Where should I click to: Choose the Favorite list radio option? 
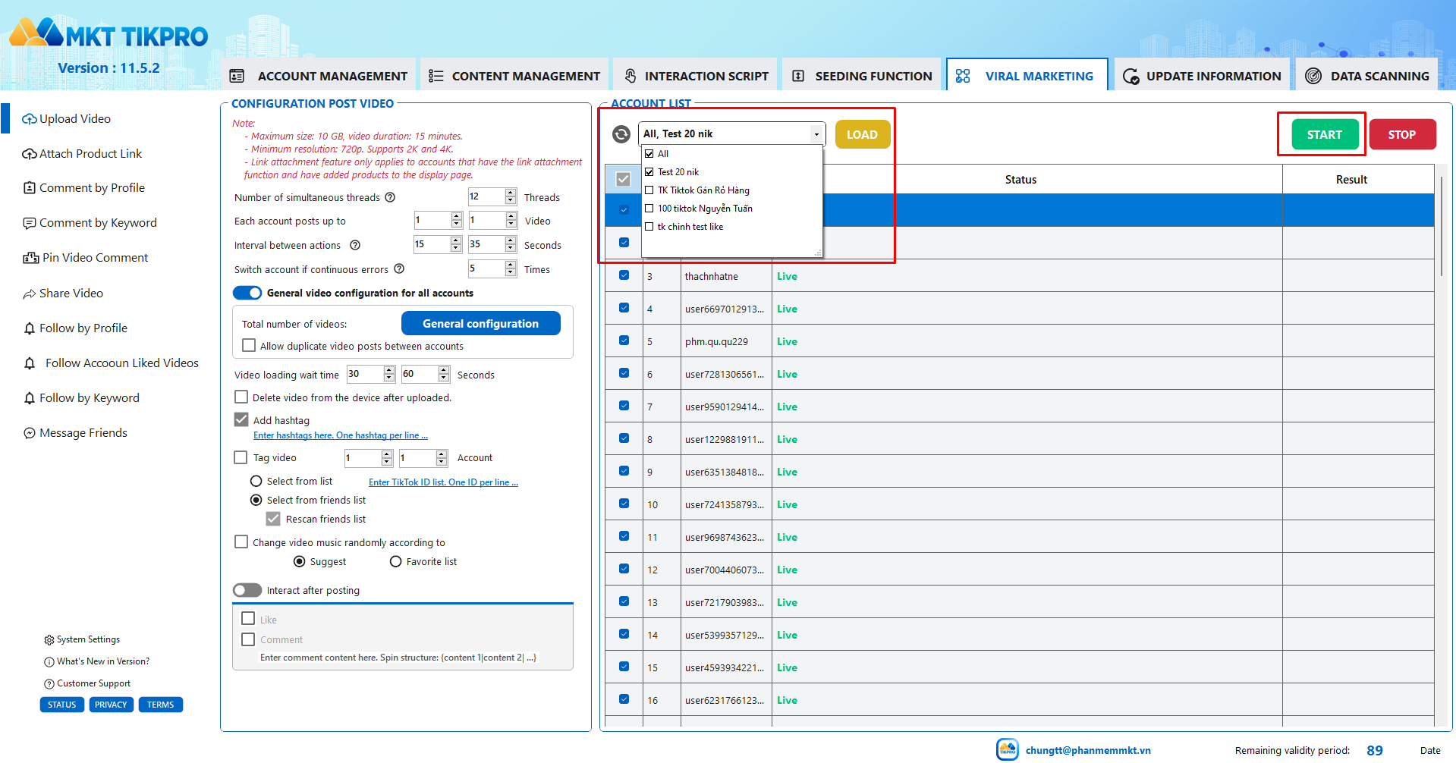coord(395,562)
